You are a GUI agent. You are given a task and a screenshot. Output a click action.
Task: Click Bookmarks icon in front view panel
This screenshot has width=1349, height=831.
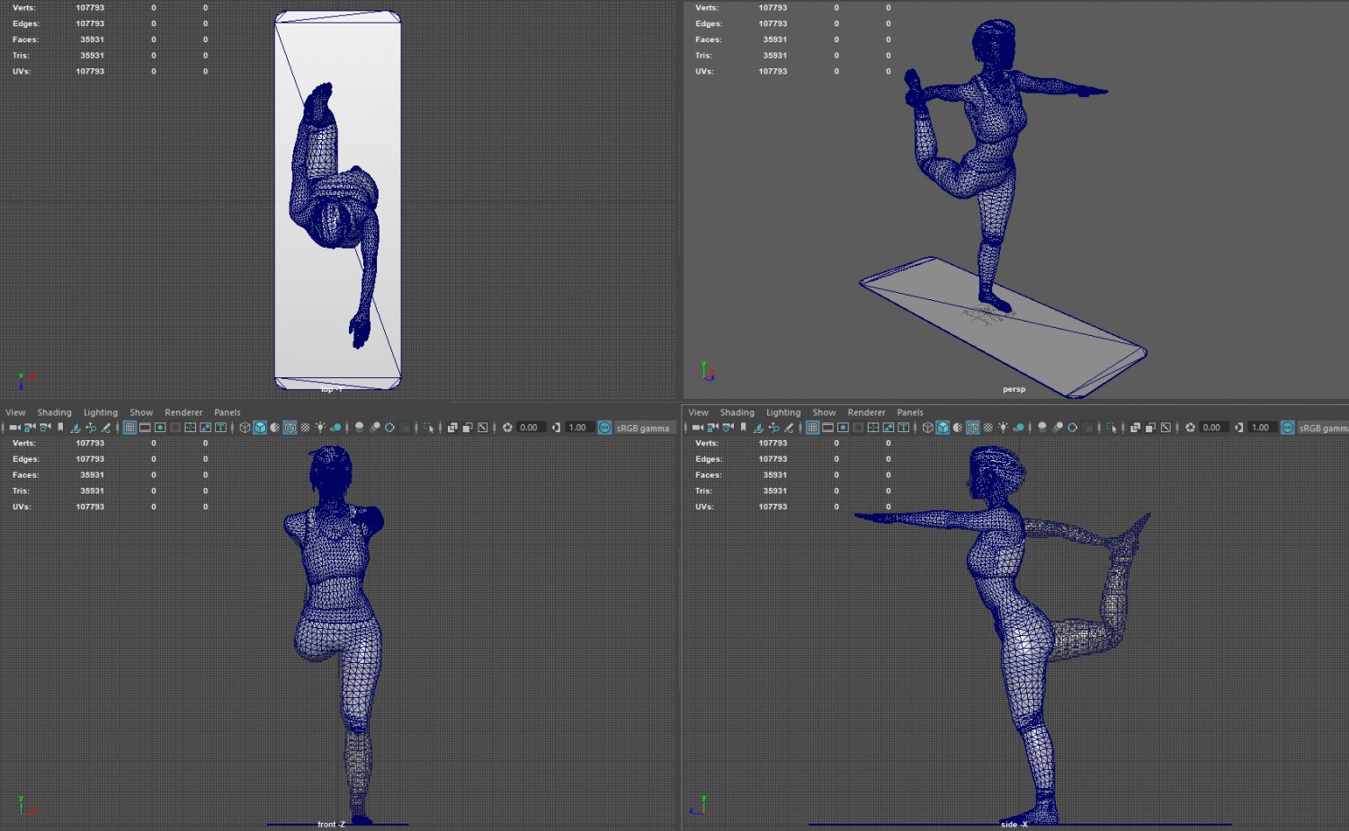(60, 428)
